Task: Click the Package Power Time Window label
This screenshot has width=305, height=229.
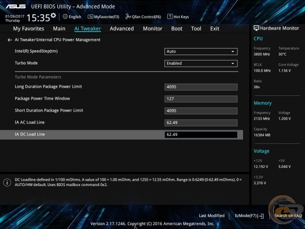Action: click(x=42, y=99)
